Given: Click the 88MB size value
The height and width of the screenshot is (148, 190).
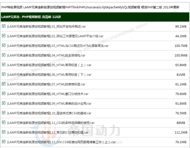Looking at the screenshot, I should 181,123.
